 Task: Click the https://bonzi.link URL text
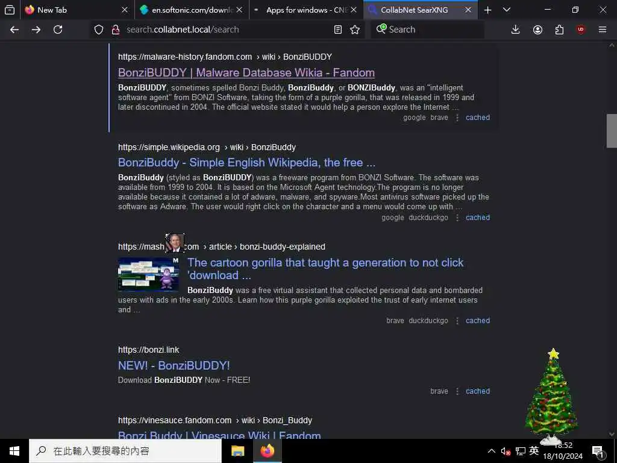coord(148,350)
